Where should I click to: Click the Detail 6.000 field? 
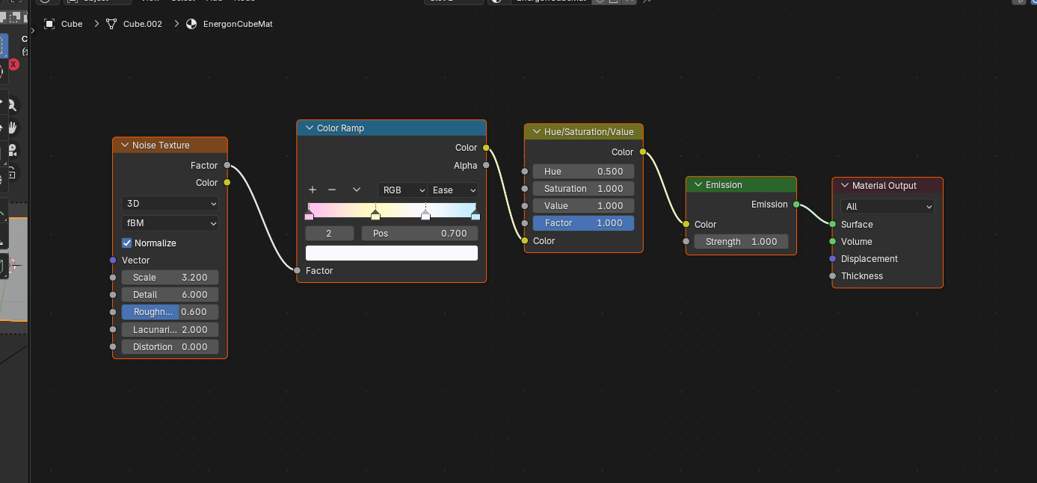[170, 295]
